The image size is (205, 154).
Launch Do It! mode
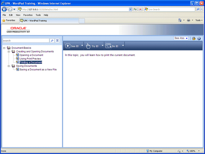coord(112,46)
